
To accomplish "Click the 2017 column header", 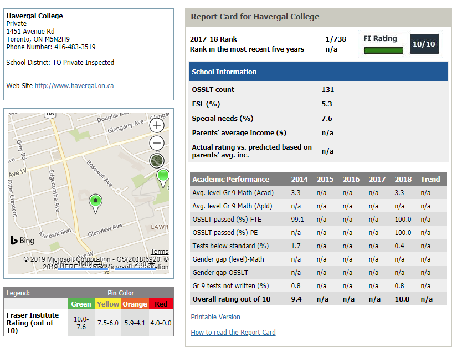I will pos(377,179).
